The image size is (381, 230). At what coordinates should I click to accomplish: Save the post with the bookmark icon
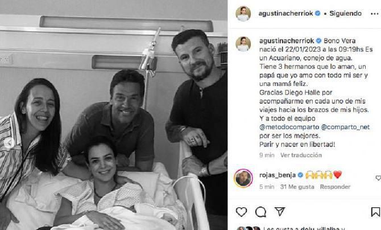tap(375, 212)
